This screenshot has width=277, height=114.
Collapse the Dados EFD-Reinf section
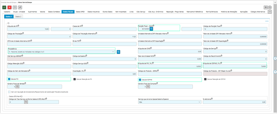[x=22, y=96]
